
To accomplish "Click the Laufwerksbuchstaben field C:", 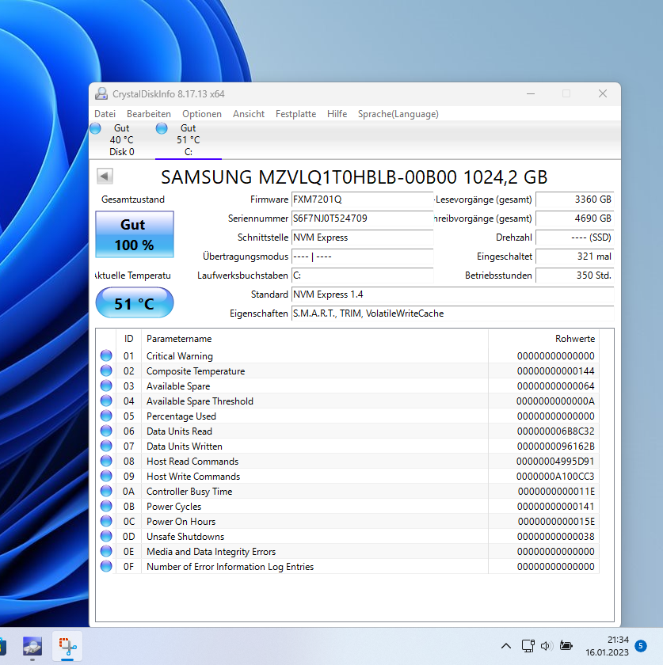I will point(362,275).
